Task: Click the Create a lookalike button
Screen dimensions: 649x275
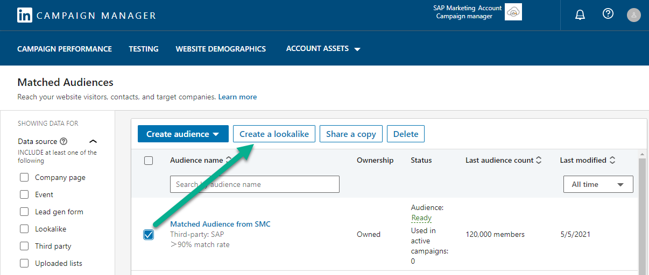Action: (274, 134)
